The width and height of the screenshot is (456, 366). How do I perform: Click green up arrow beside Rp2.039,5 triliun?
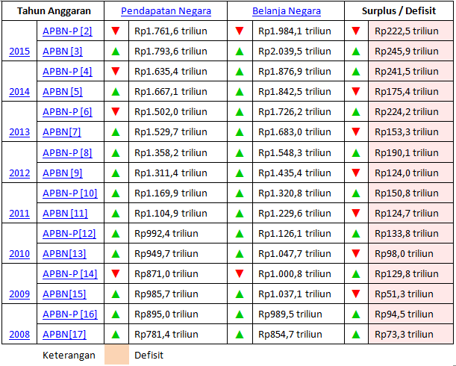(x=240, y=52)
